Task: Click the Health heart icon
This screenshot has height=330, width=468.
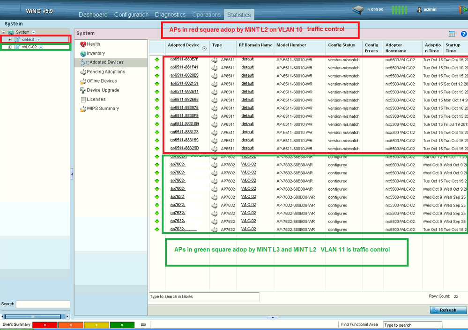Action: click(83, 44)
